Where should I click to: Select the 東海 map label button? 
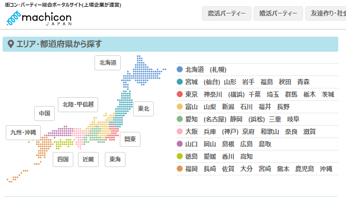click(x=115, y=159)
